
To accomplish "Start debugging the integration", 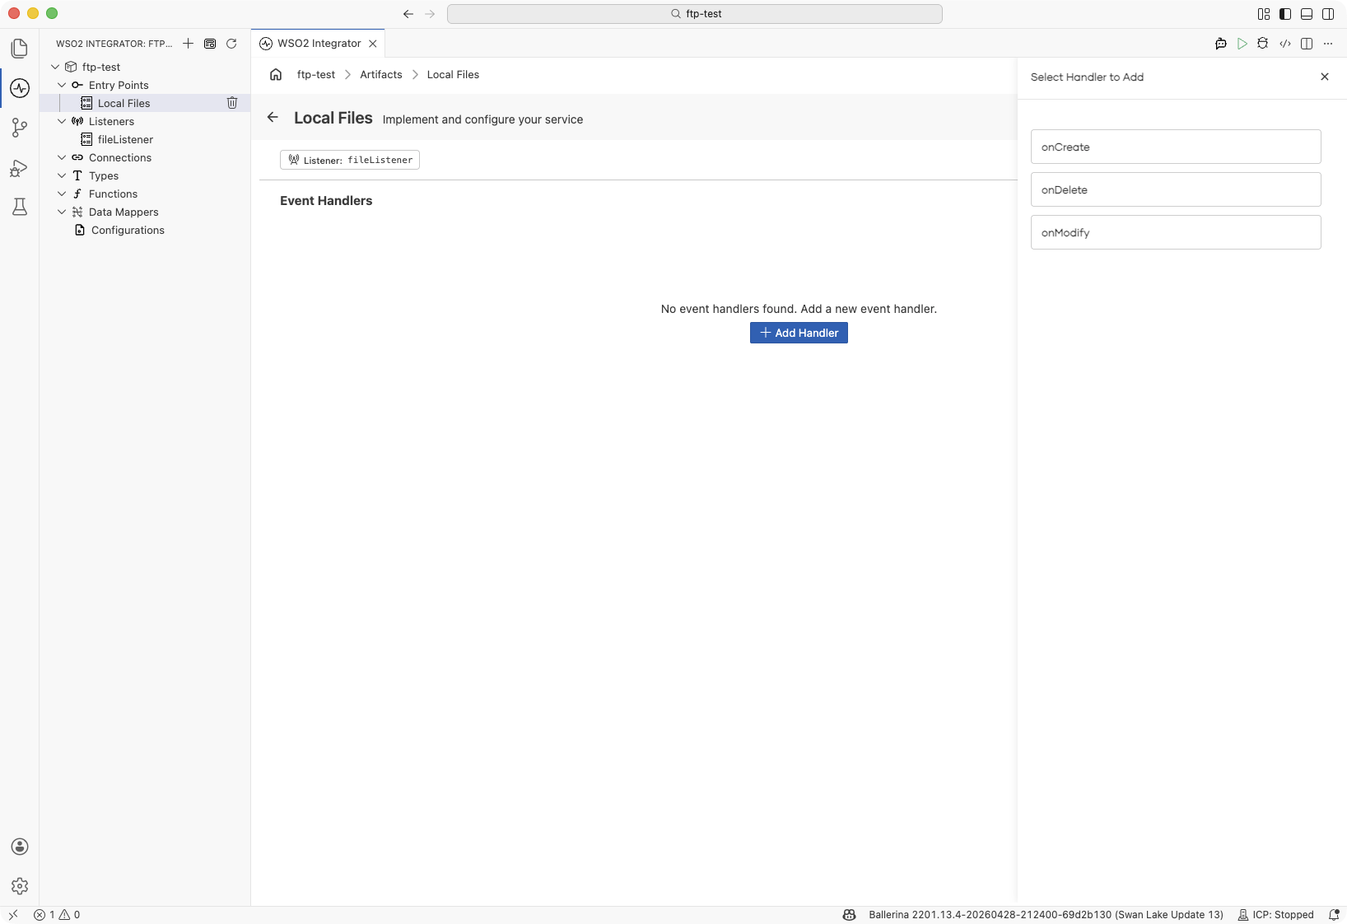I will 1263,44.
